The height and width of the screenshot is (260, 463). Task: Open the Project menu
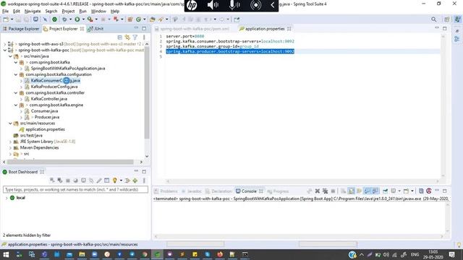(68, 12)
